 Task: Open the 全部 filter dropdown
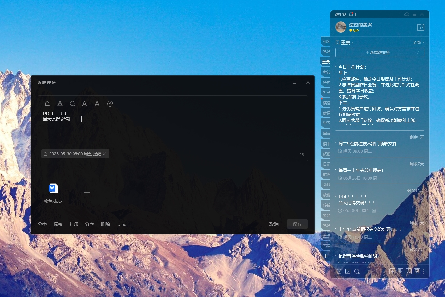click(x=418, y=42)
